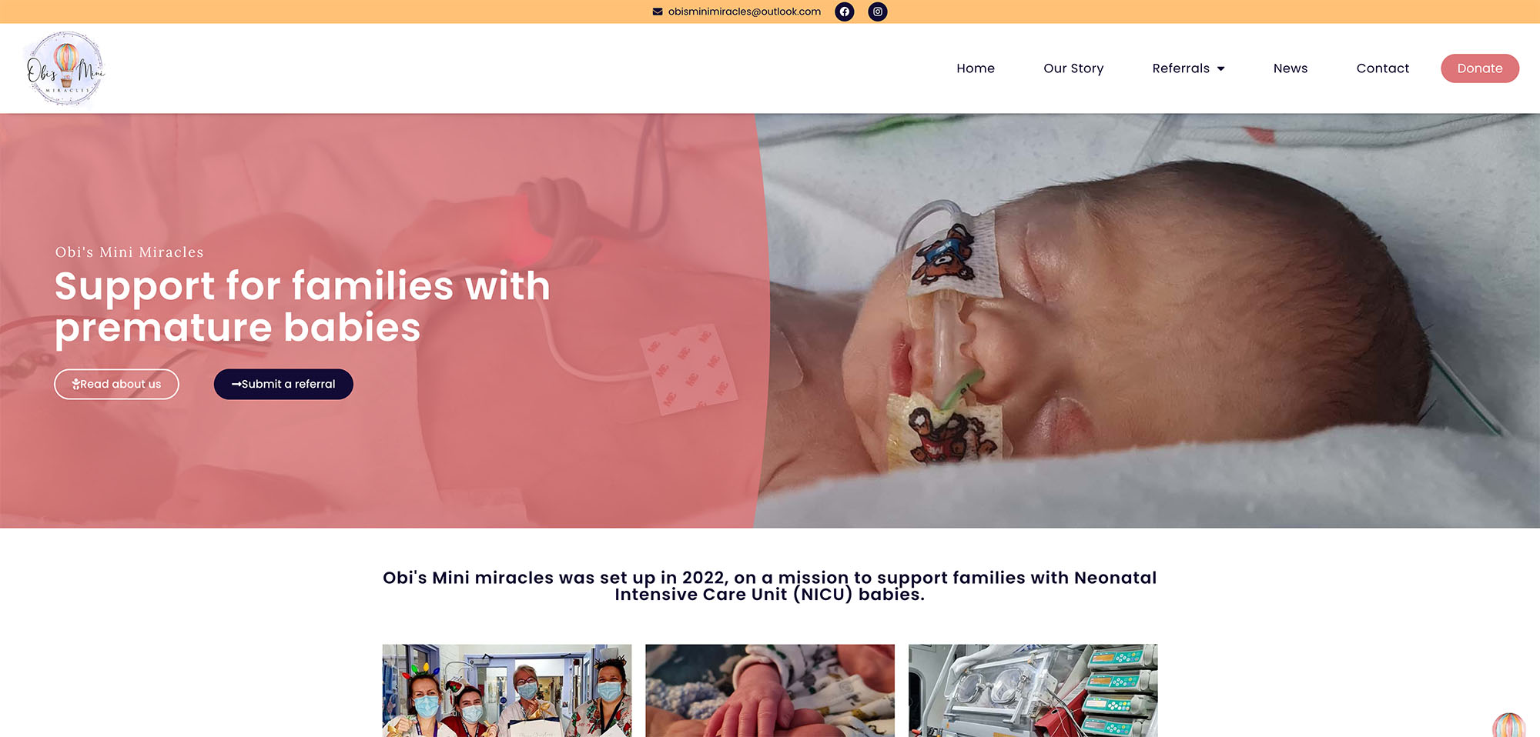Open the News page
The image size is (1540, 737).
coord(1291,68)
